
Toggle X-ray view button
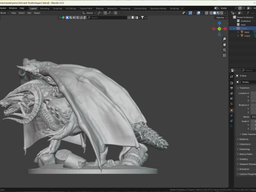(206, 13)
